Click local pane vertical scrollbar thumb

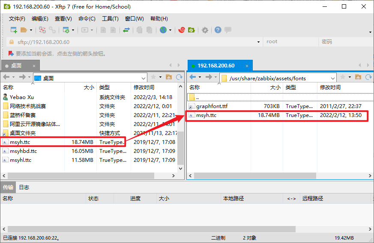click(181, 148)
